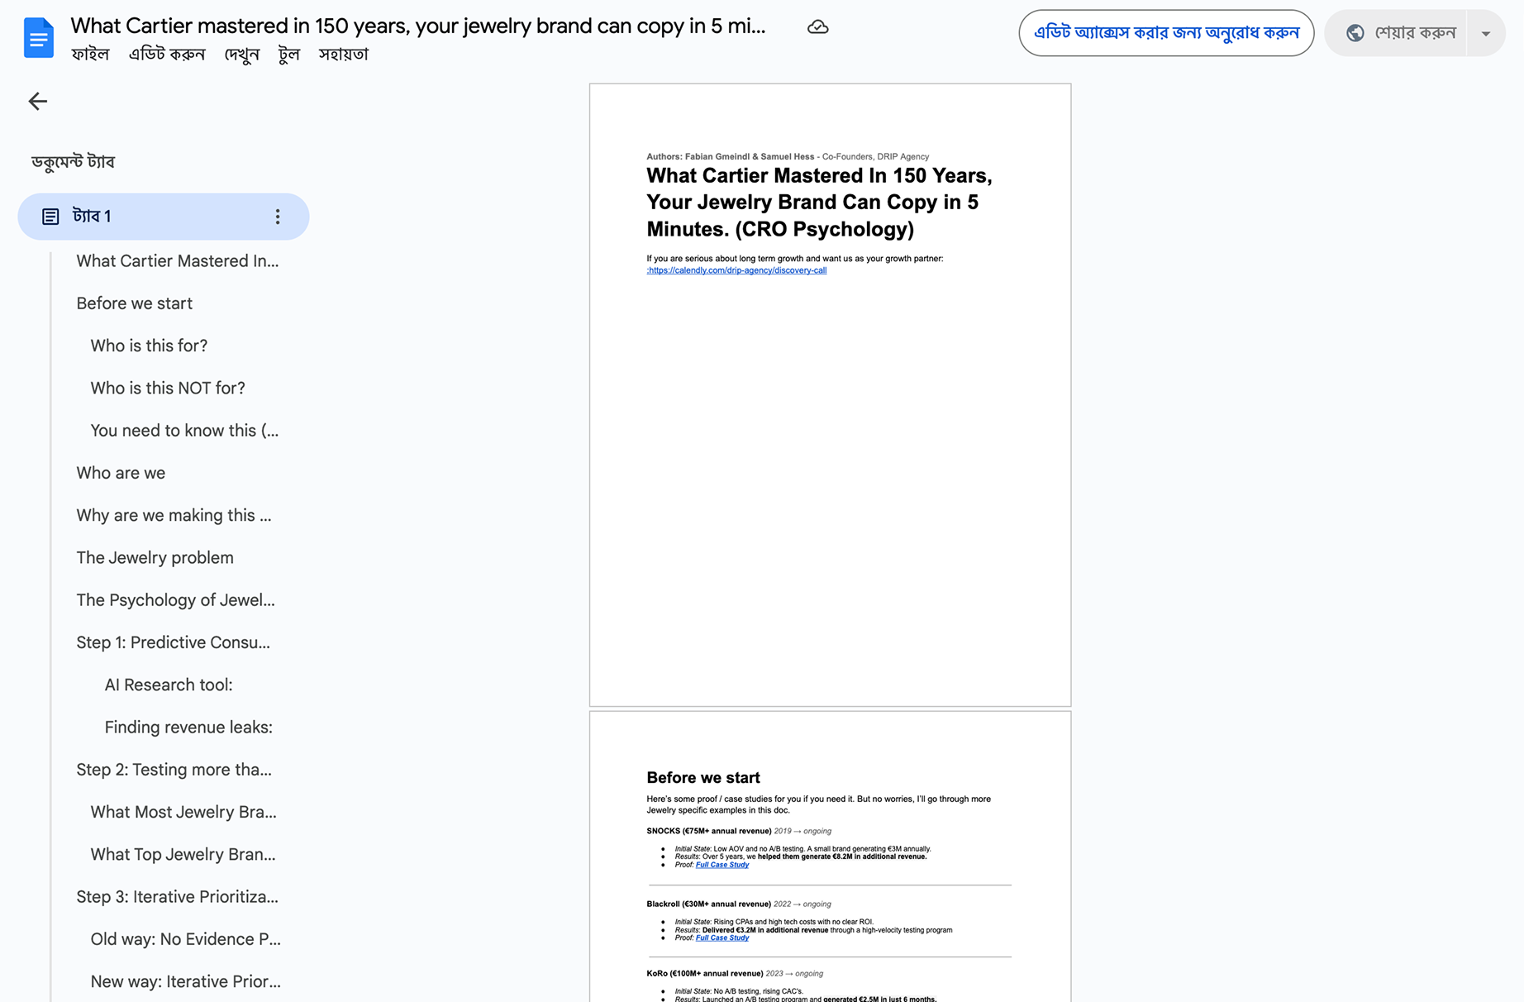Jump to 'The Jewelry problem' outline heading
Screen dimensions: 1524x1002
155,557
